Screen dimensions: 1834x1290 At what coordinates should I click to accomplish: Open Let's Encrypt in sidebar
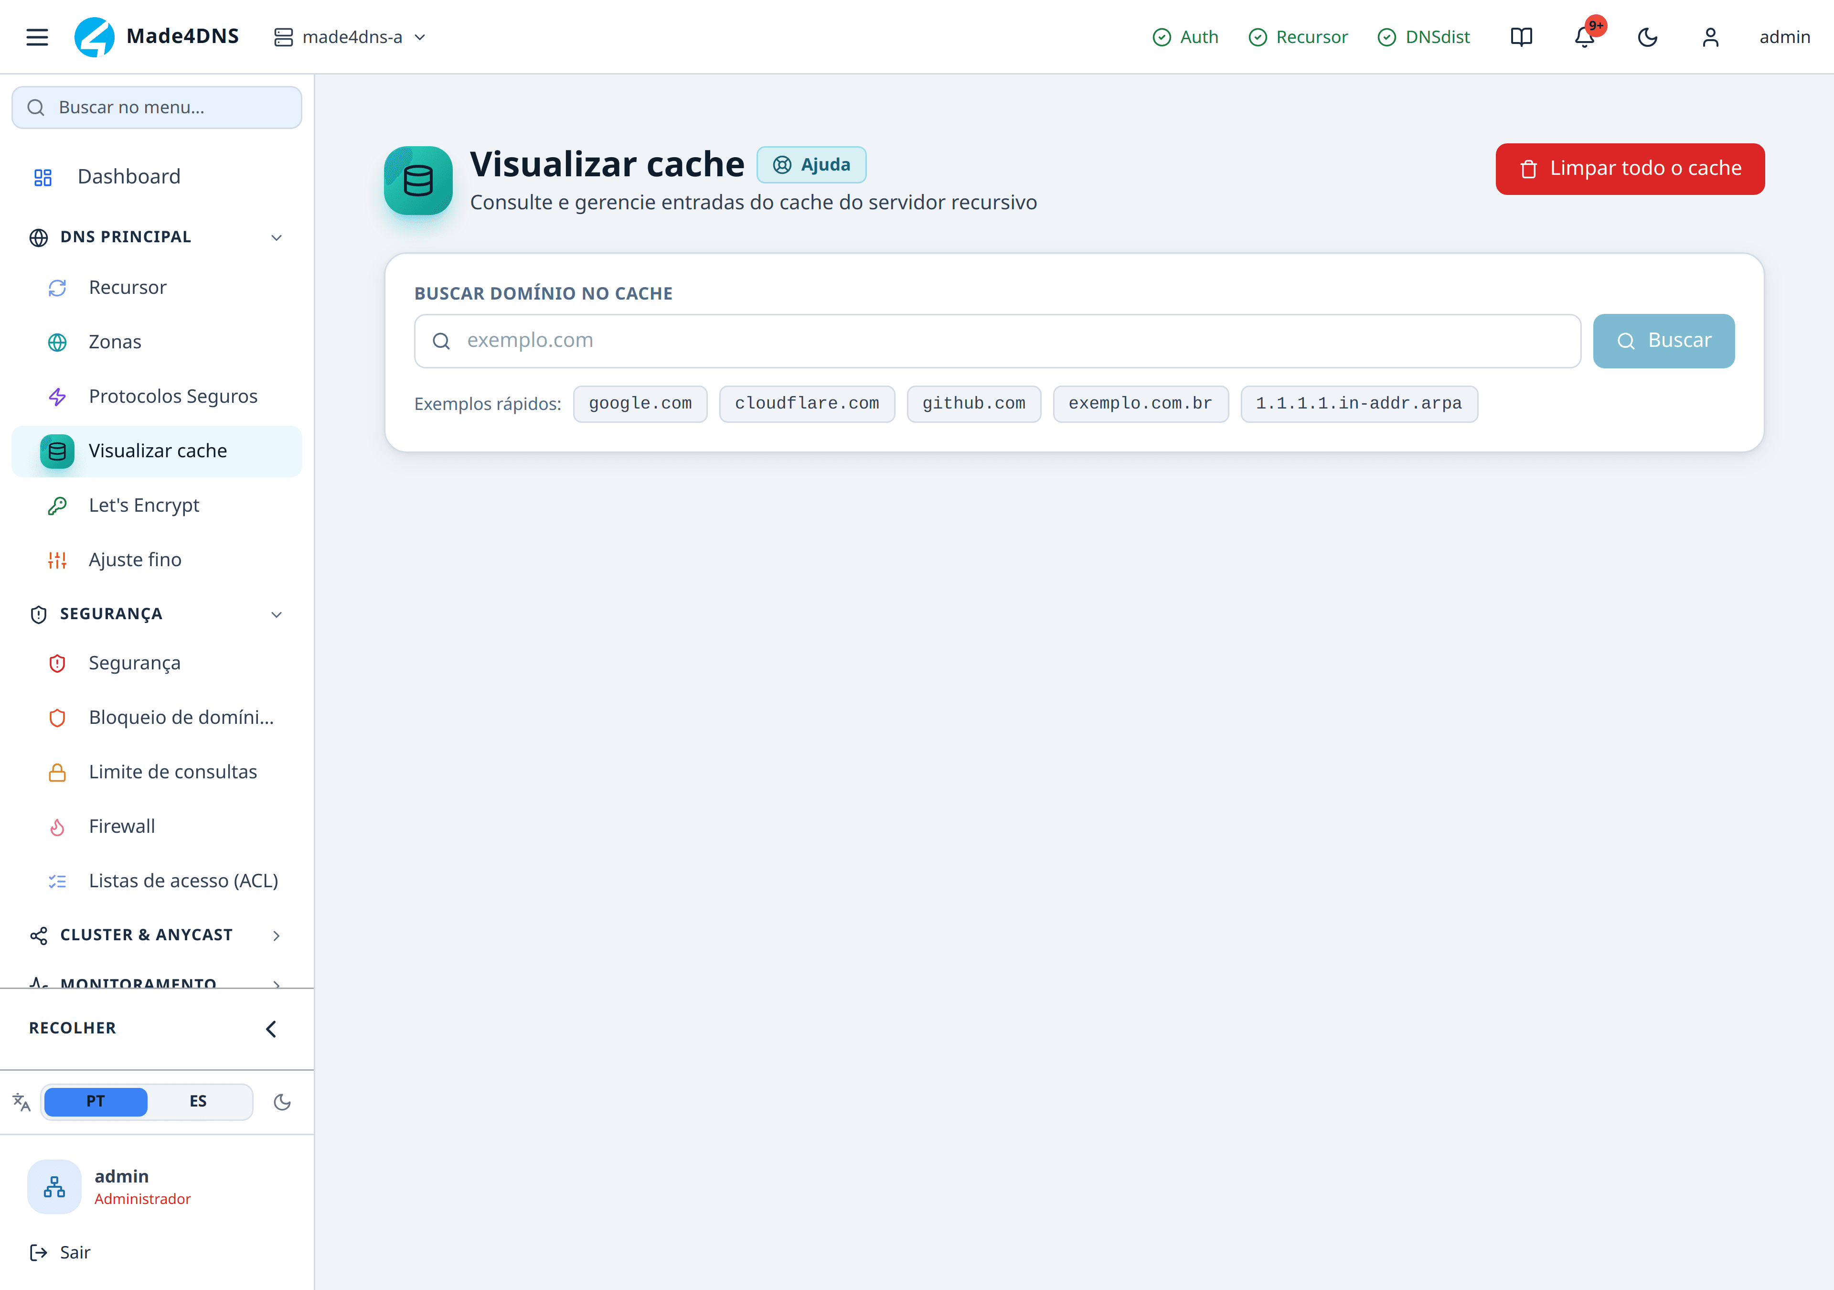[x=157, y=505]
